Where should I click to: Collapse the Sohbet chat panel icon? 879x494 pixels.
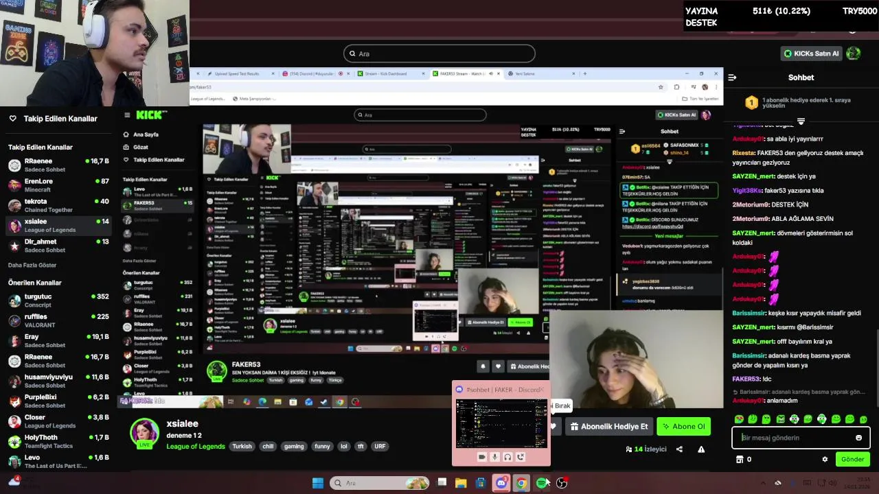[732, 78]
